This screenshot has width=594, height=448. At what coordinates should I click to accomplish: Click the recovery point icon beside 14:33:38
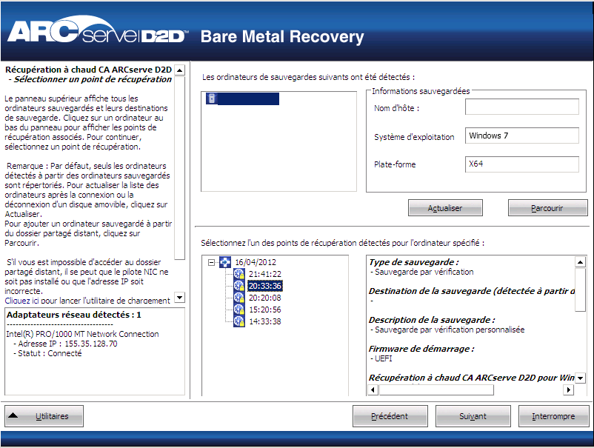[239, 321]
